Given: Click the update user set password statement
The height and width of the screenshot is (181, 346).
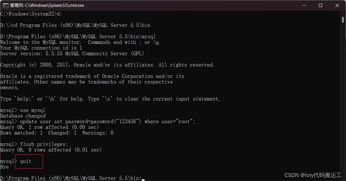Looking at the screenshot, I should pyautogui.click(x=98, y=122).
